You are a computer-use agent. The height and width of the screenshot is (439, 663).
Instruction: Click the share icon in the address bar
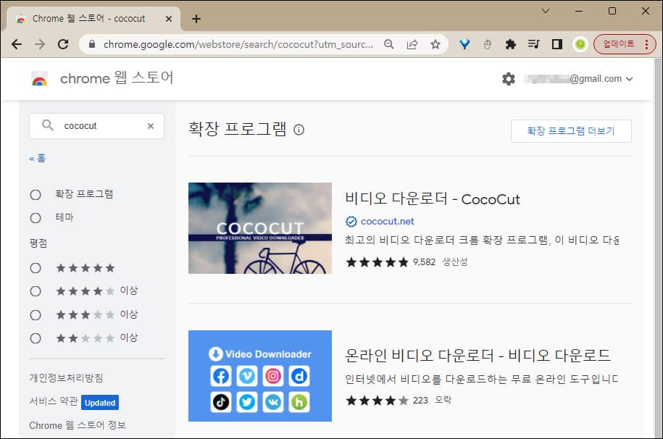tap(412, 43)
